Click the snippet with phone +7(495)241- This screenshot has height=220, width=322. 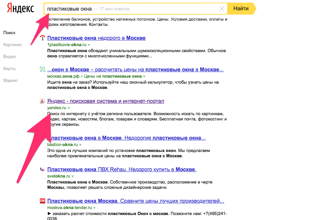click(x=137, y=216)
